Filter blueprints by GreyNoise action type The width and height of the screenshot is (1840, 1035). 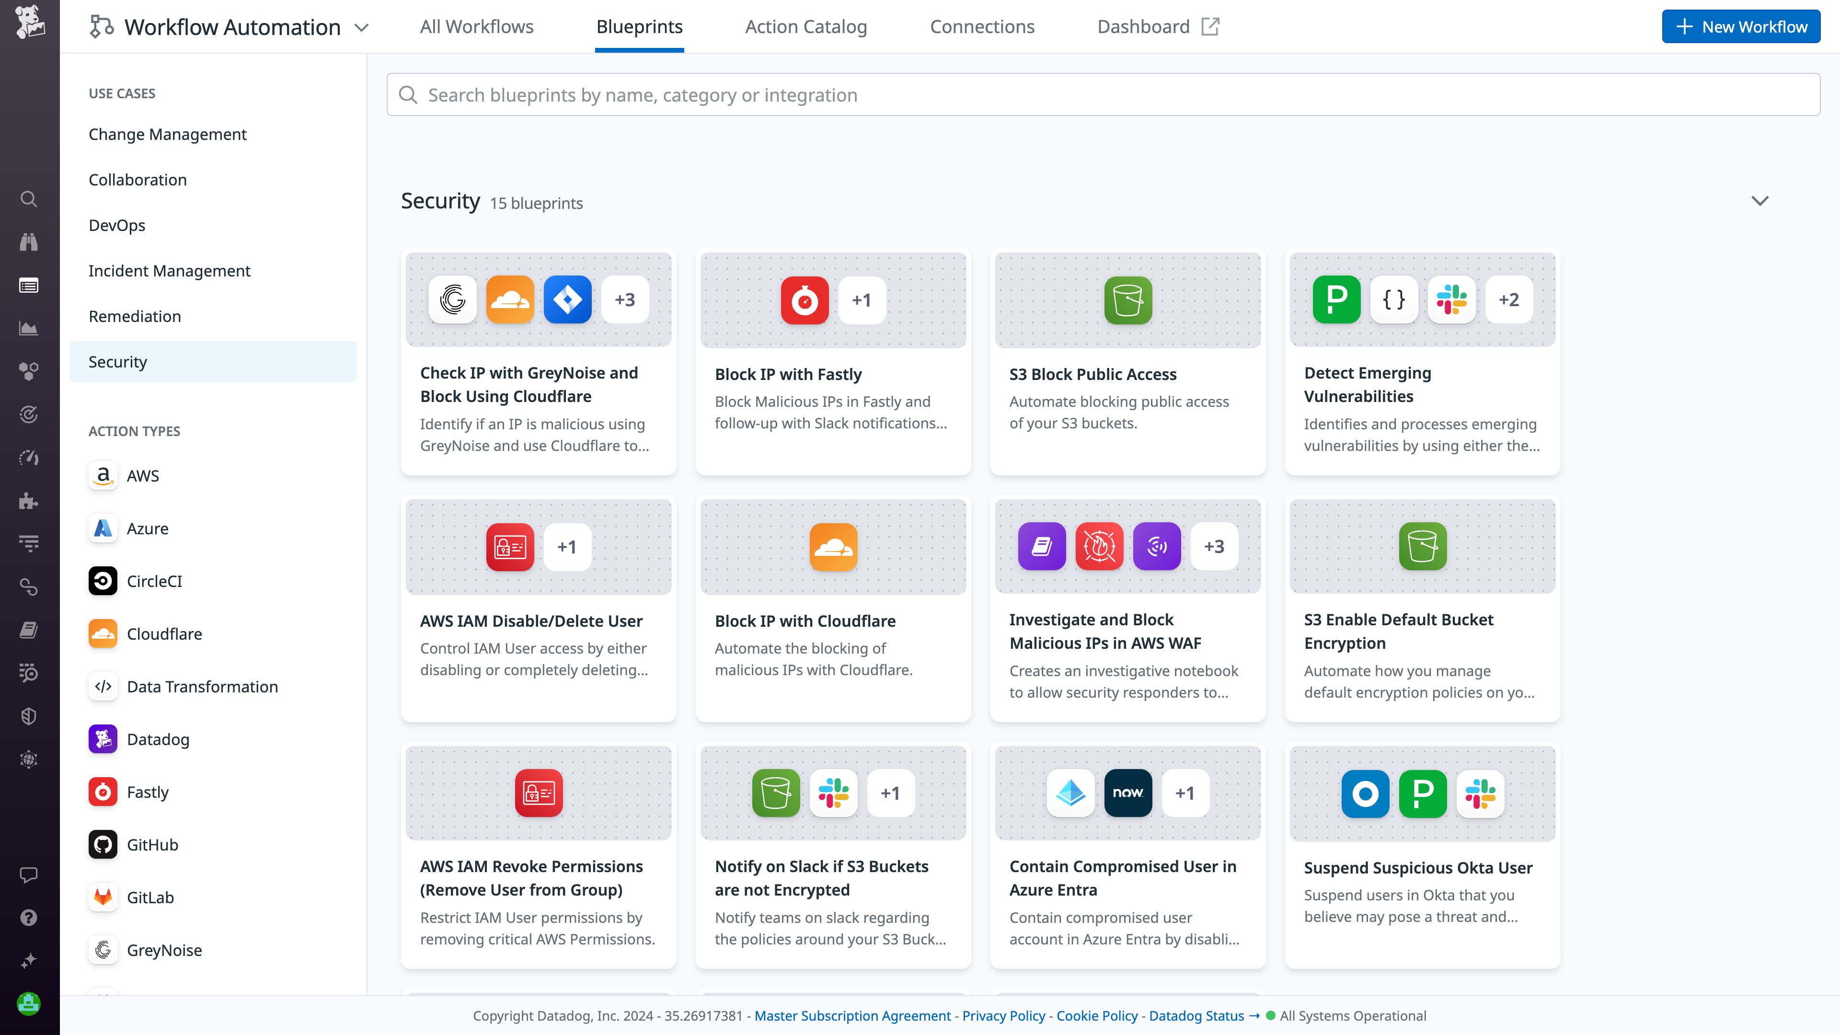pyautogui.click(x=163, y=950)
